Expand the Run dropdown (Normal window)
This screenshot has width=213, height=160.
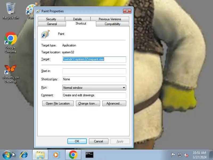(94, 88)
